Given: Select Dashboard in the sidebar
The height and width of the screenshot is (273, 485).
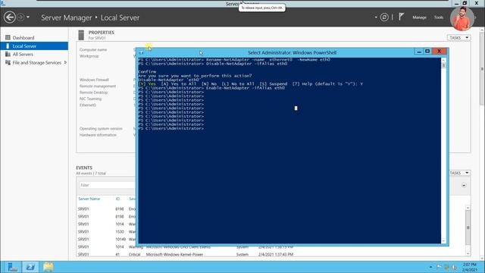Looking at the screenshot, I should pos(34,38).
